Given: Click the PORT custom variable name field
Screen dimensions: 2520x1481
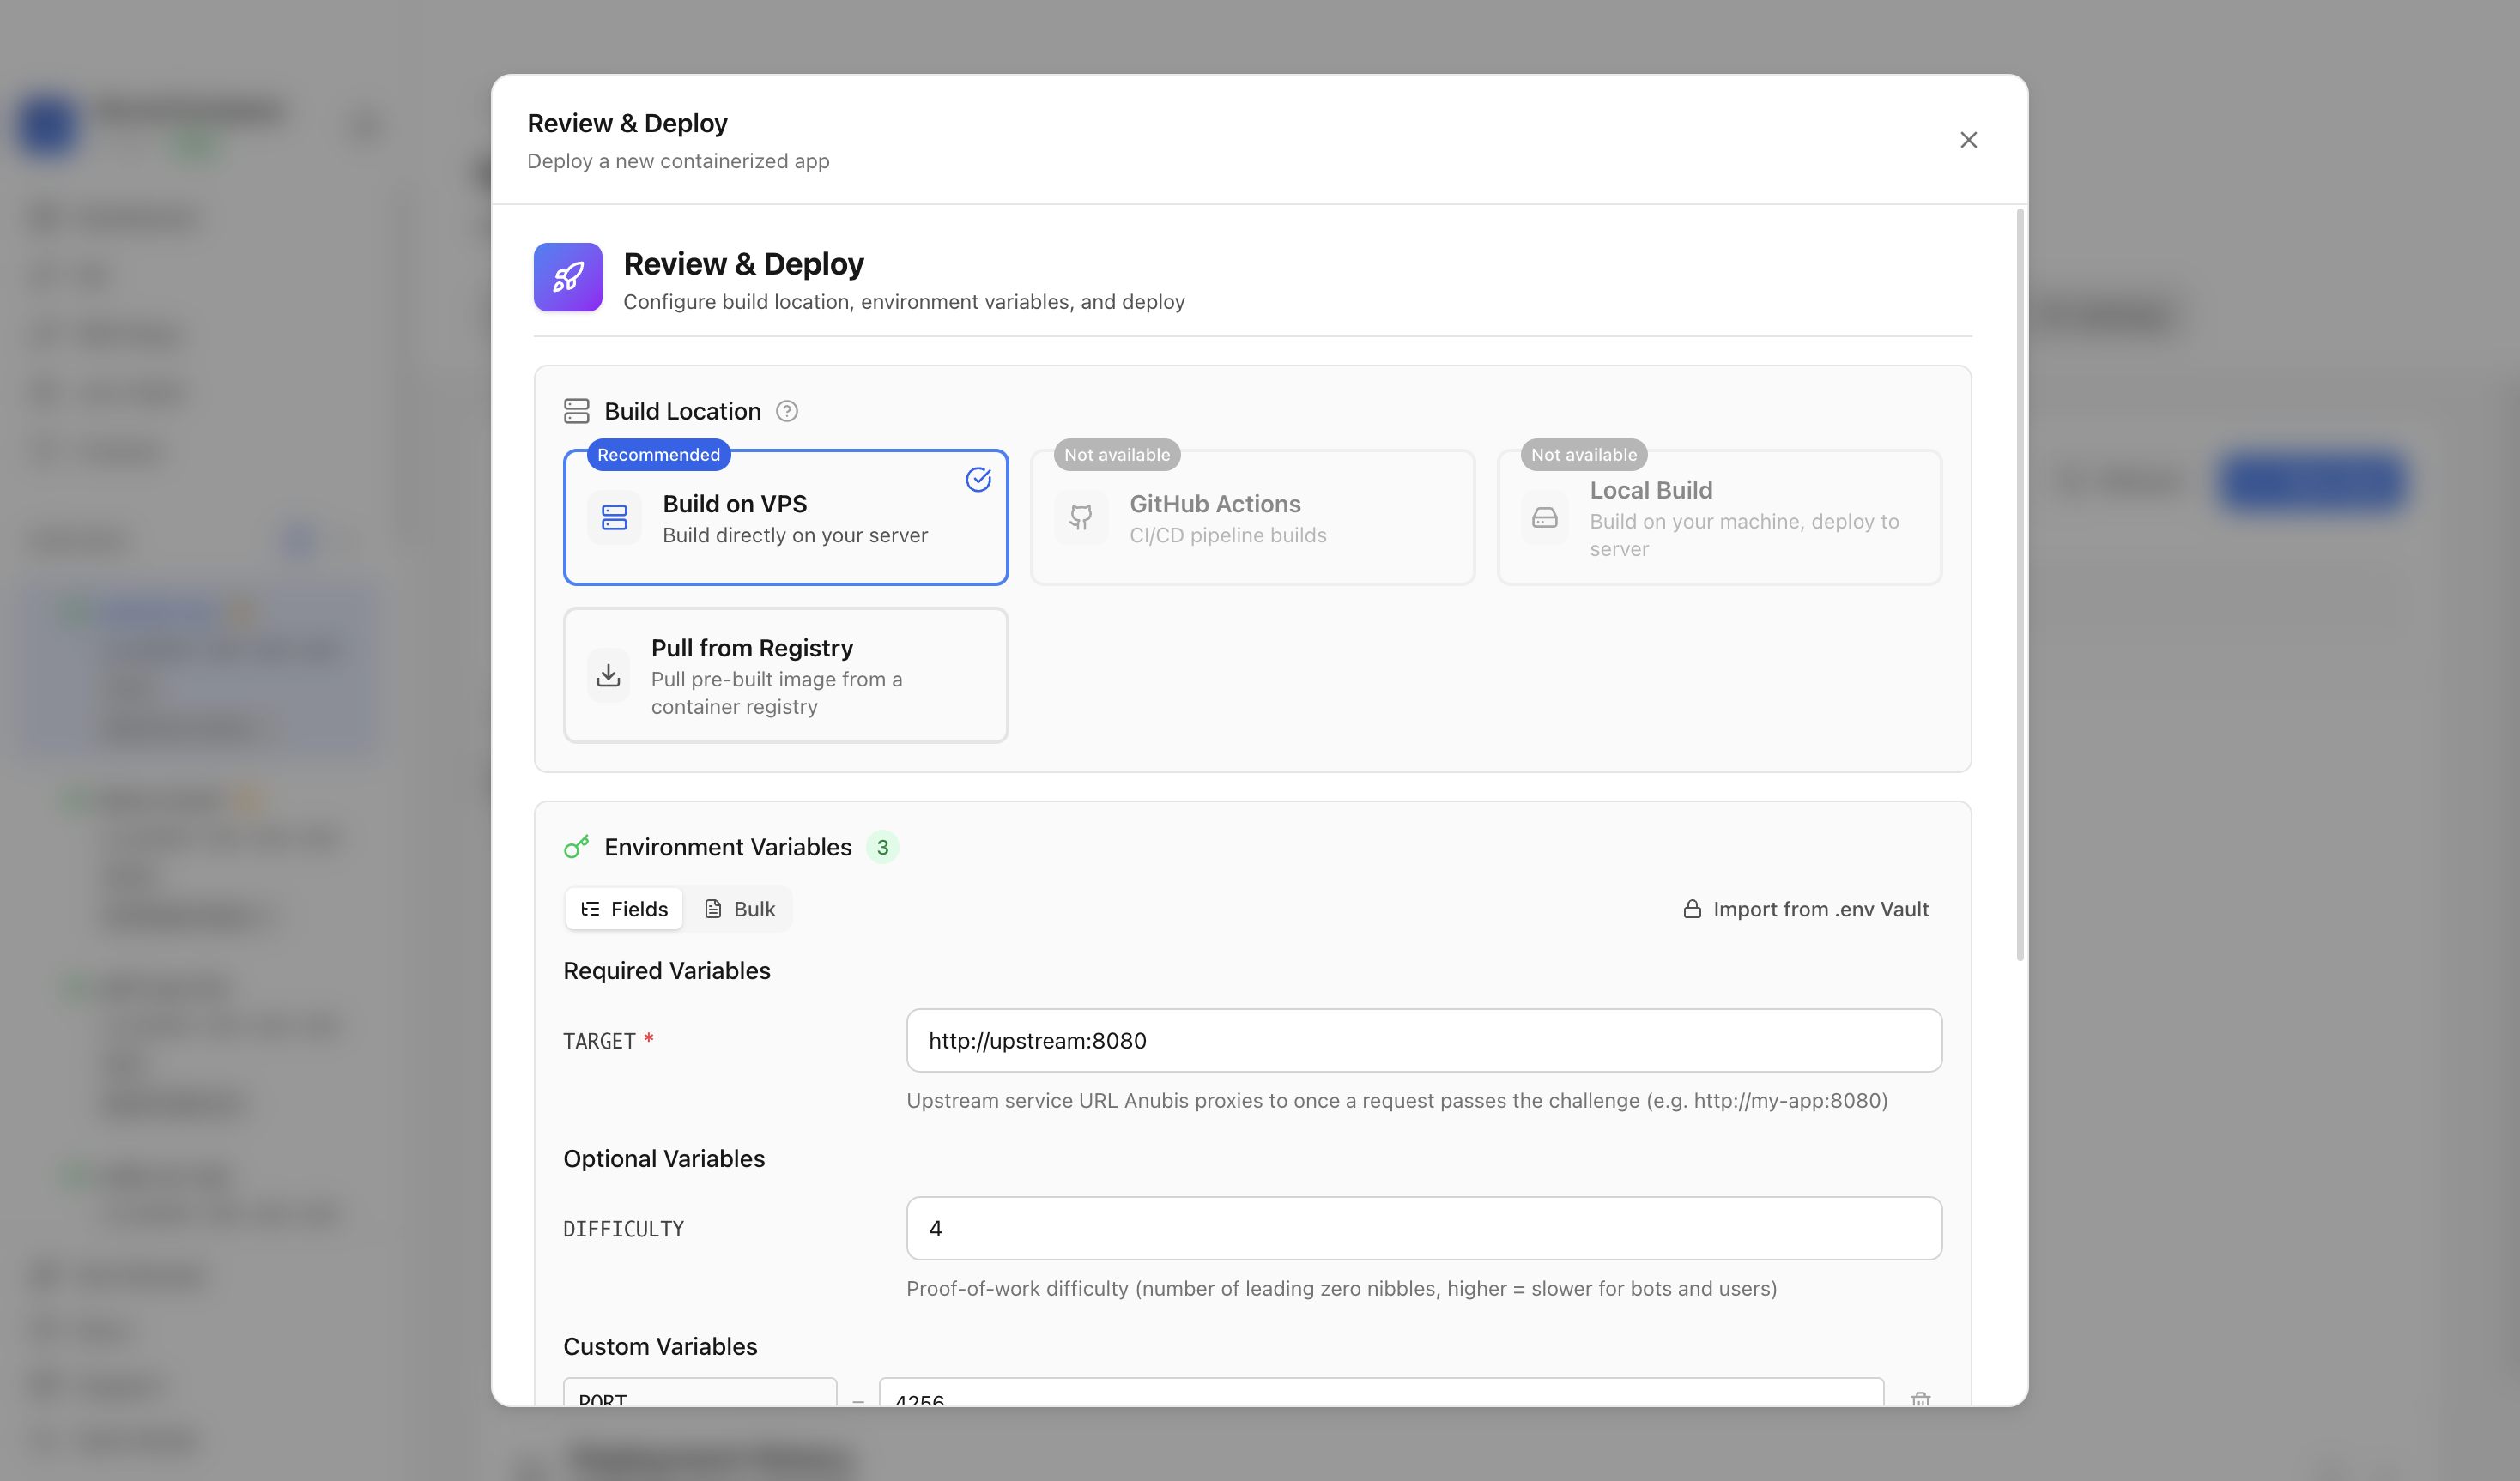Looking at the screenshot, I should pyautogui.click(x=700, y=1393).
